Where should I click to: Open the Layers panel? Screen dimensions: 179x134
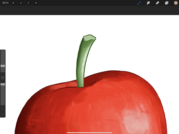point(166,3)
